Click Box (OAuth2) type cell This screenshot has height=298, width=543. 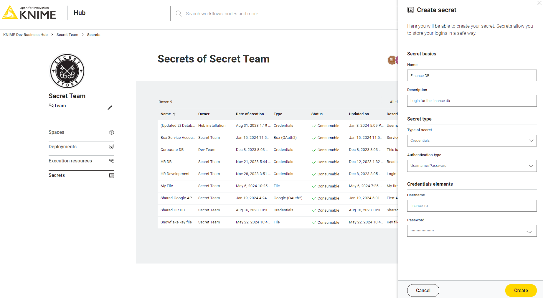[x=285, y=138]
